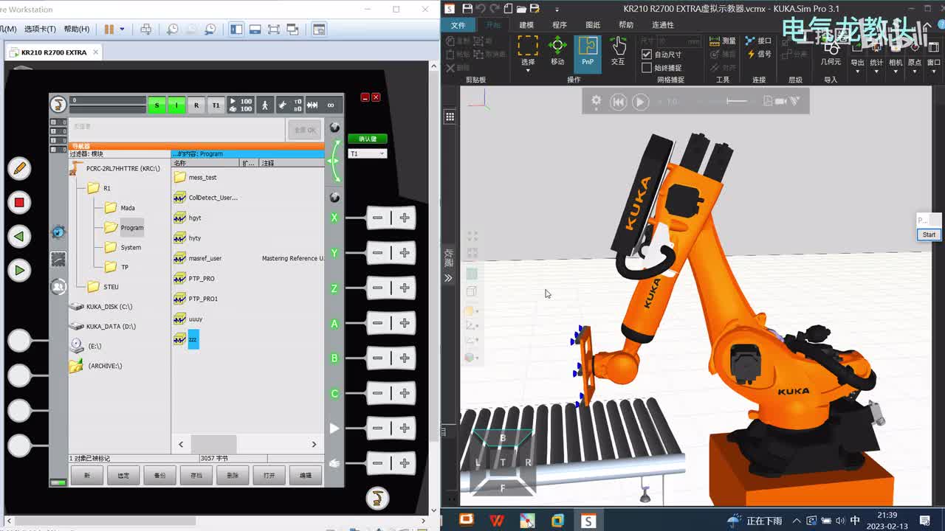This screenshot has width=945, height=531.
Task: Expand the collapsed side panel chevron
Action: [448, 278]
